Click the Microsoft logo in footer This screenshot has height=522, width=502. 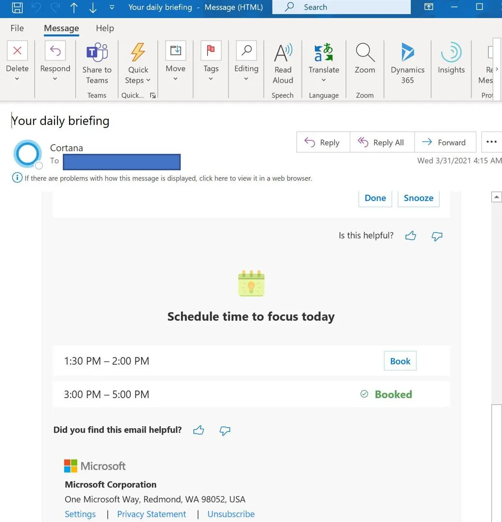tap(95, 466)
